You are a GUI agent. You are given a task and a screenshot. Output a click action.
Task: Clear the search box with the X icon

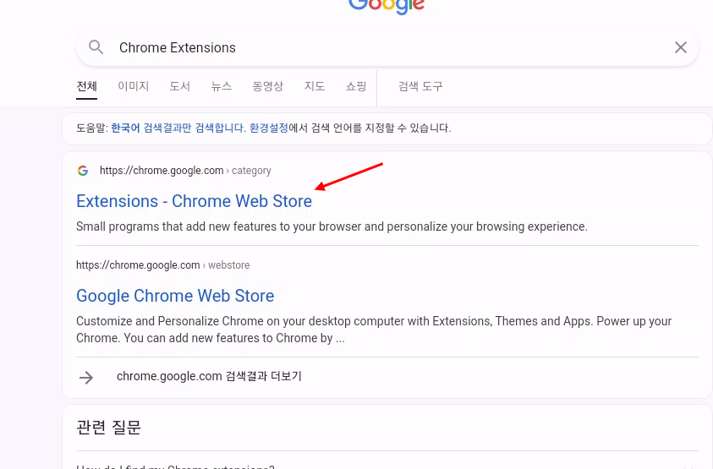[x=680, y=47]
